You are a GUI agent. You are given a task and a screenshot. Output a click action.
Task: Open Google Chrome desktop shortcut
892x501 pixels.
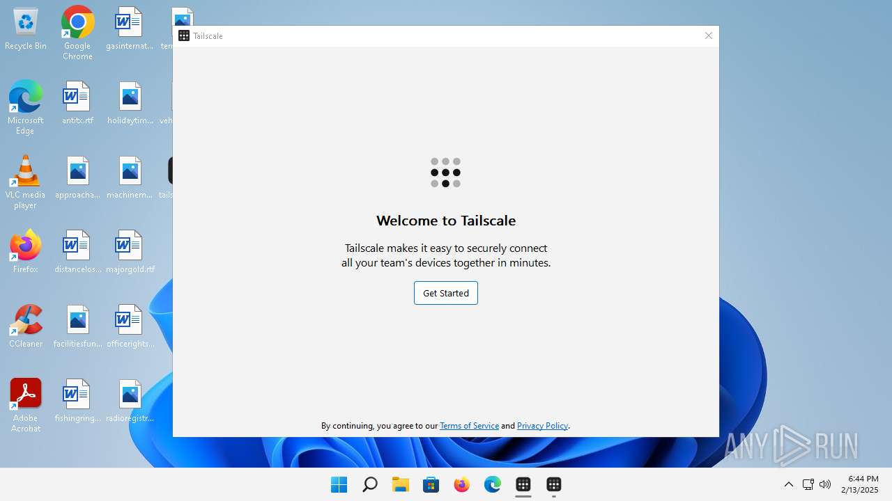click(x=77, y=32)
